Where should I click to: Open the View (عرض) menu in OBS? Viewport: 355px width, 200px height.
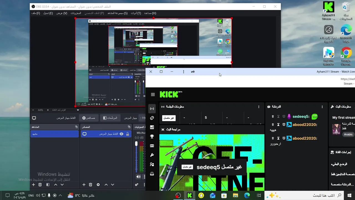click(x=62, y=13)
